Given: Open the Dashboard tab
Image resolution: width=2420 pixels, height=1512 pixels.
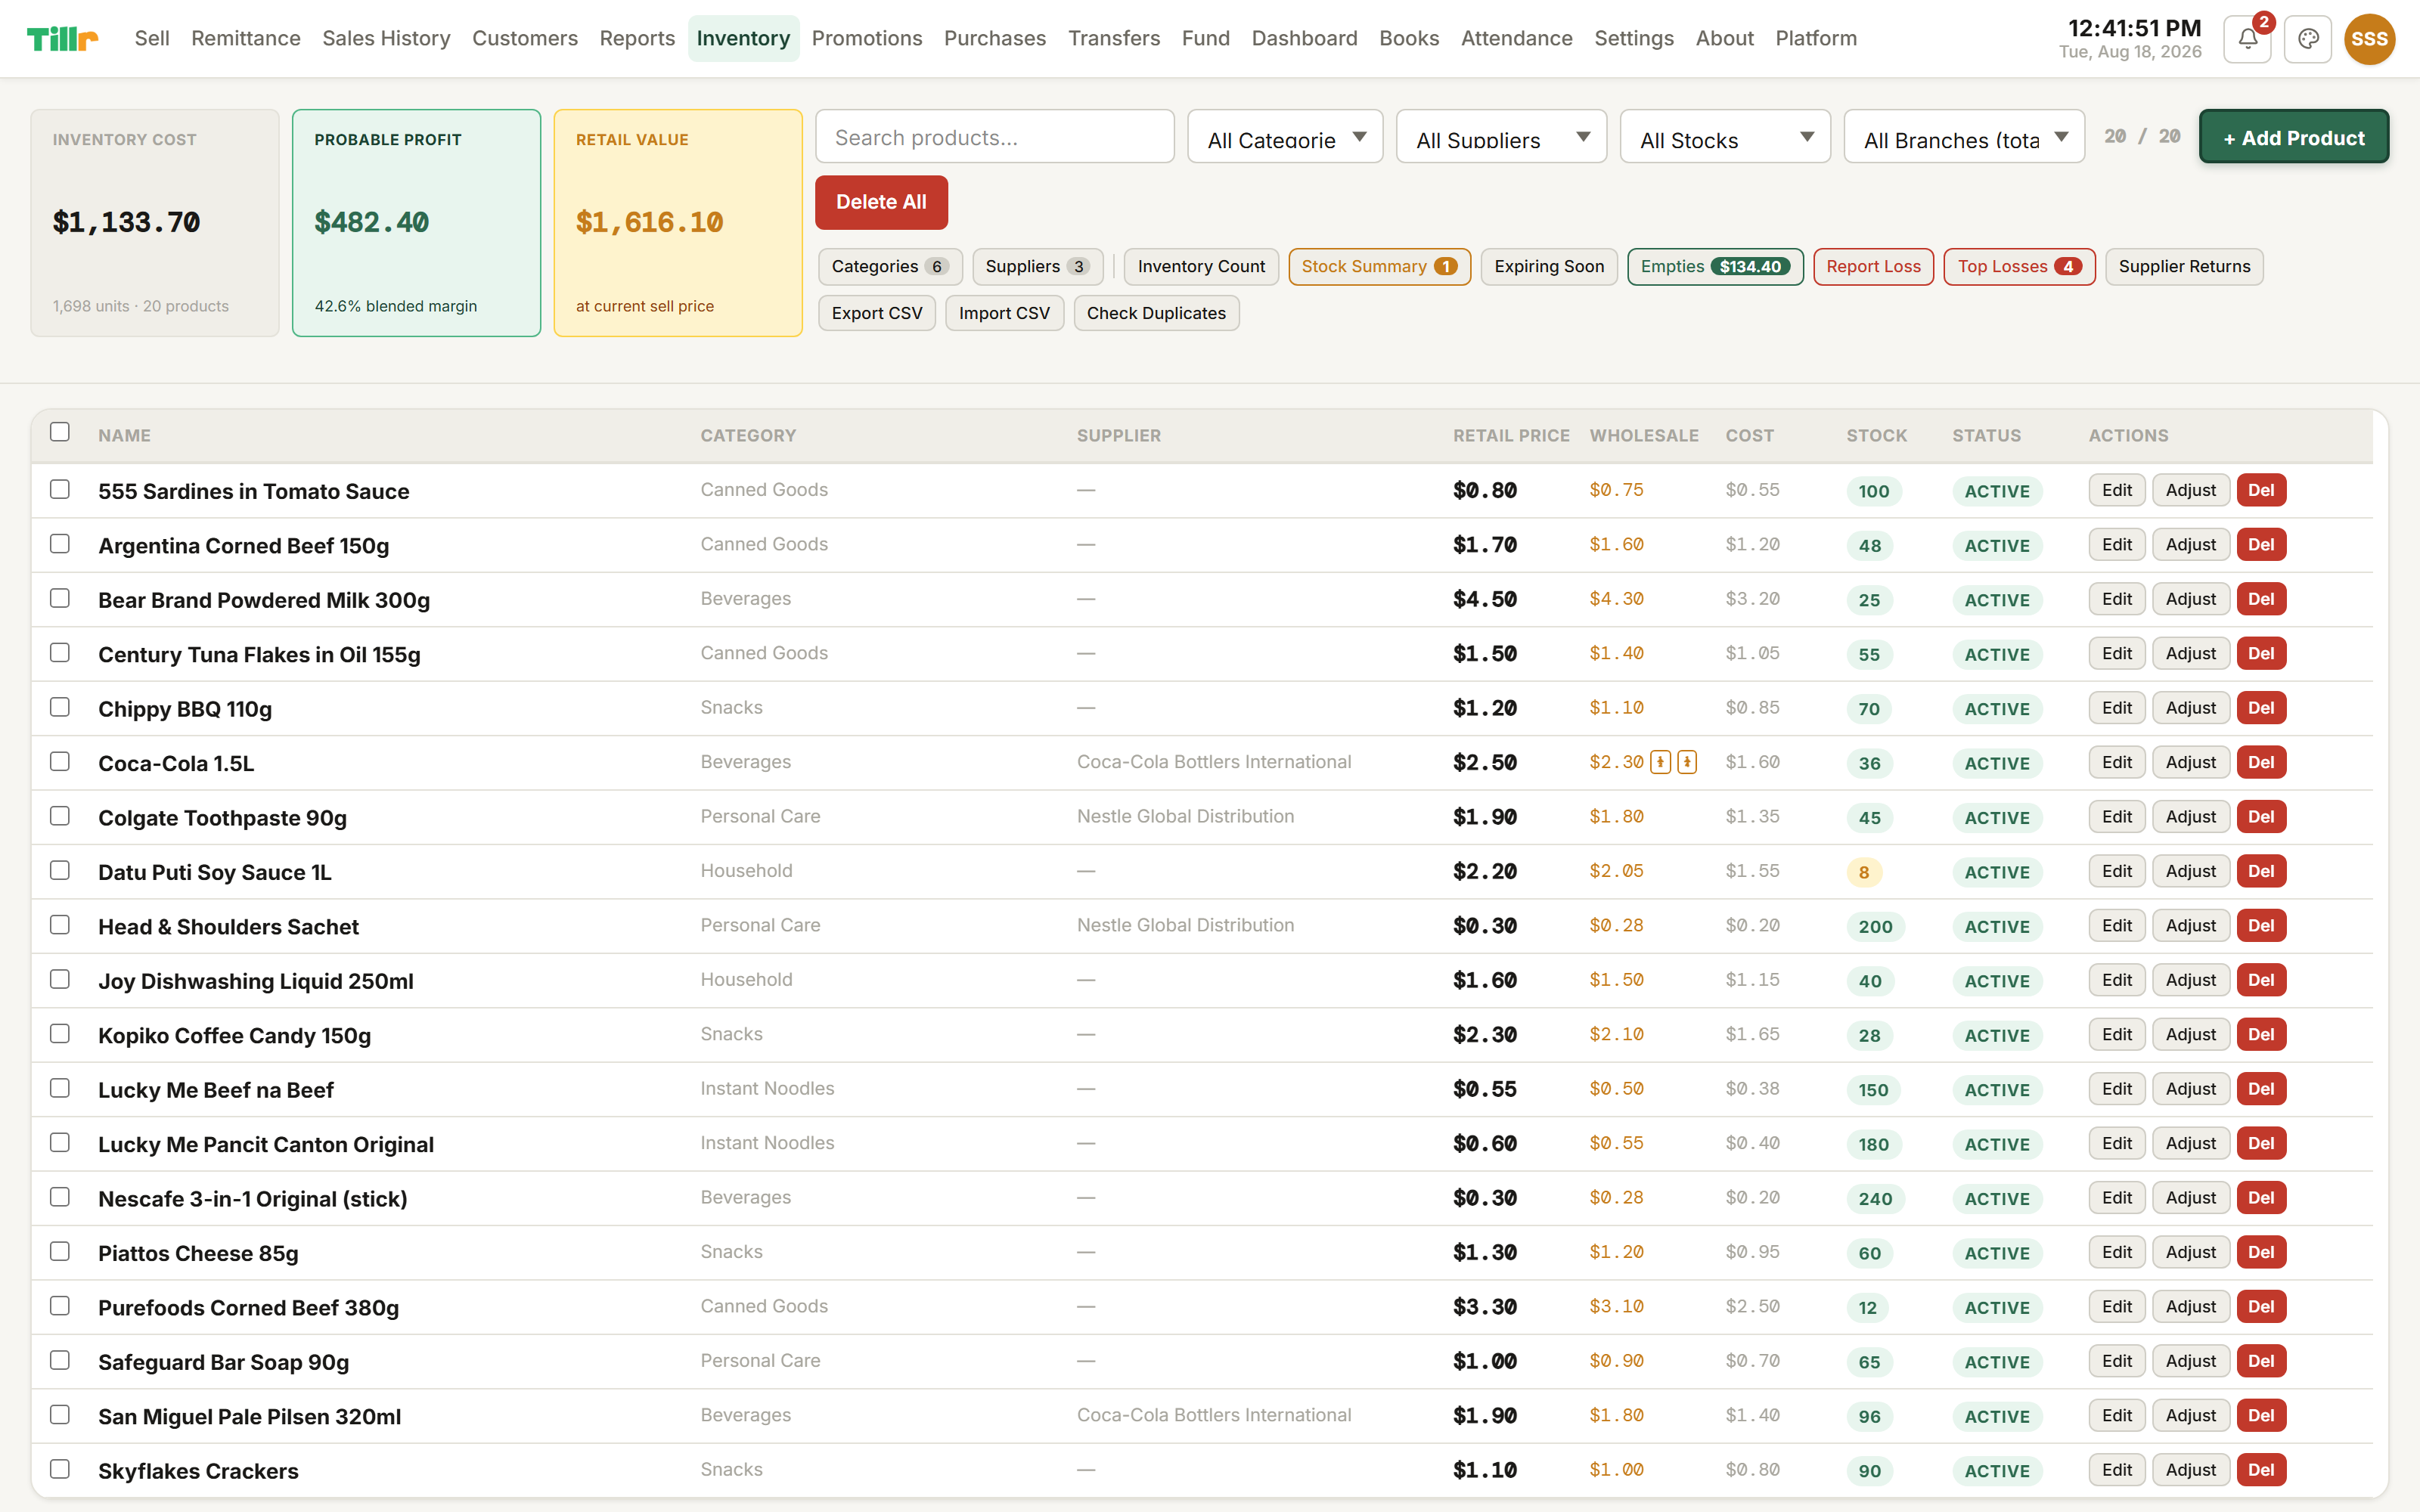Looking at the screenshot, I should click(x=1304, y=39).
